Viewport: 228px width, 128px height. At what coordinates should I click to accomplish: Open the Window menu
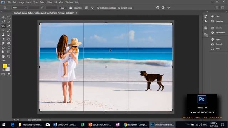coord(69,2)
